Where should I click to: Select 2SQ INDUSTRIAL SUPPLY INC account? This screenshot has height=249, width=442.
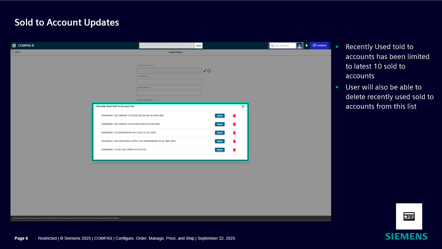pos(220,141)
